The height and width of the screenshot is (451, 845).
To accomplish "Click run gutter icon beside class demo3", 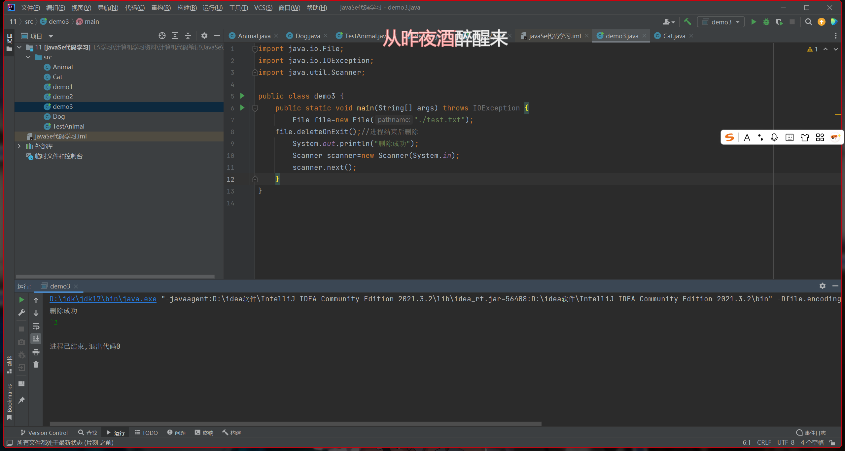I will coord(242,96).
